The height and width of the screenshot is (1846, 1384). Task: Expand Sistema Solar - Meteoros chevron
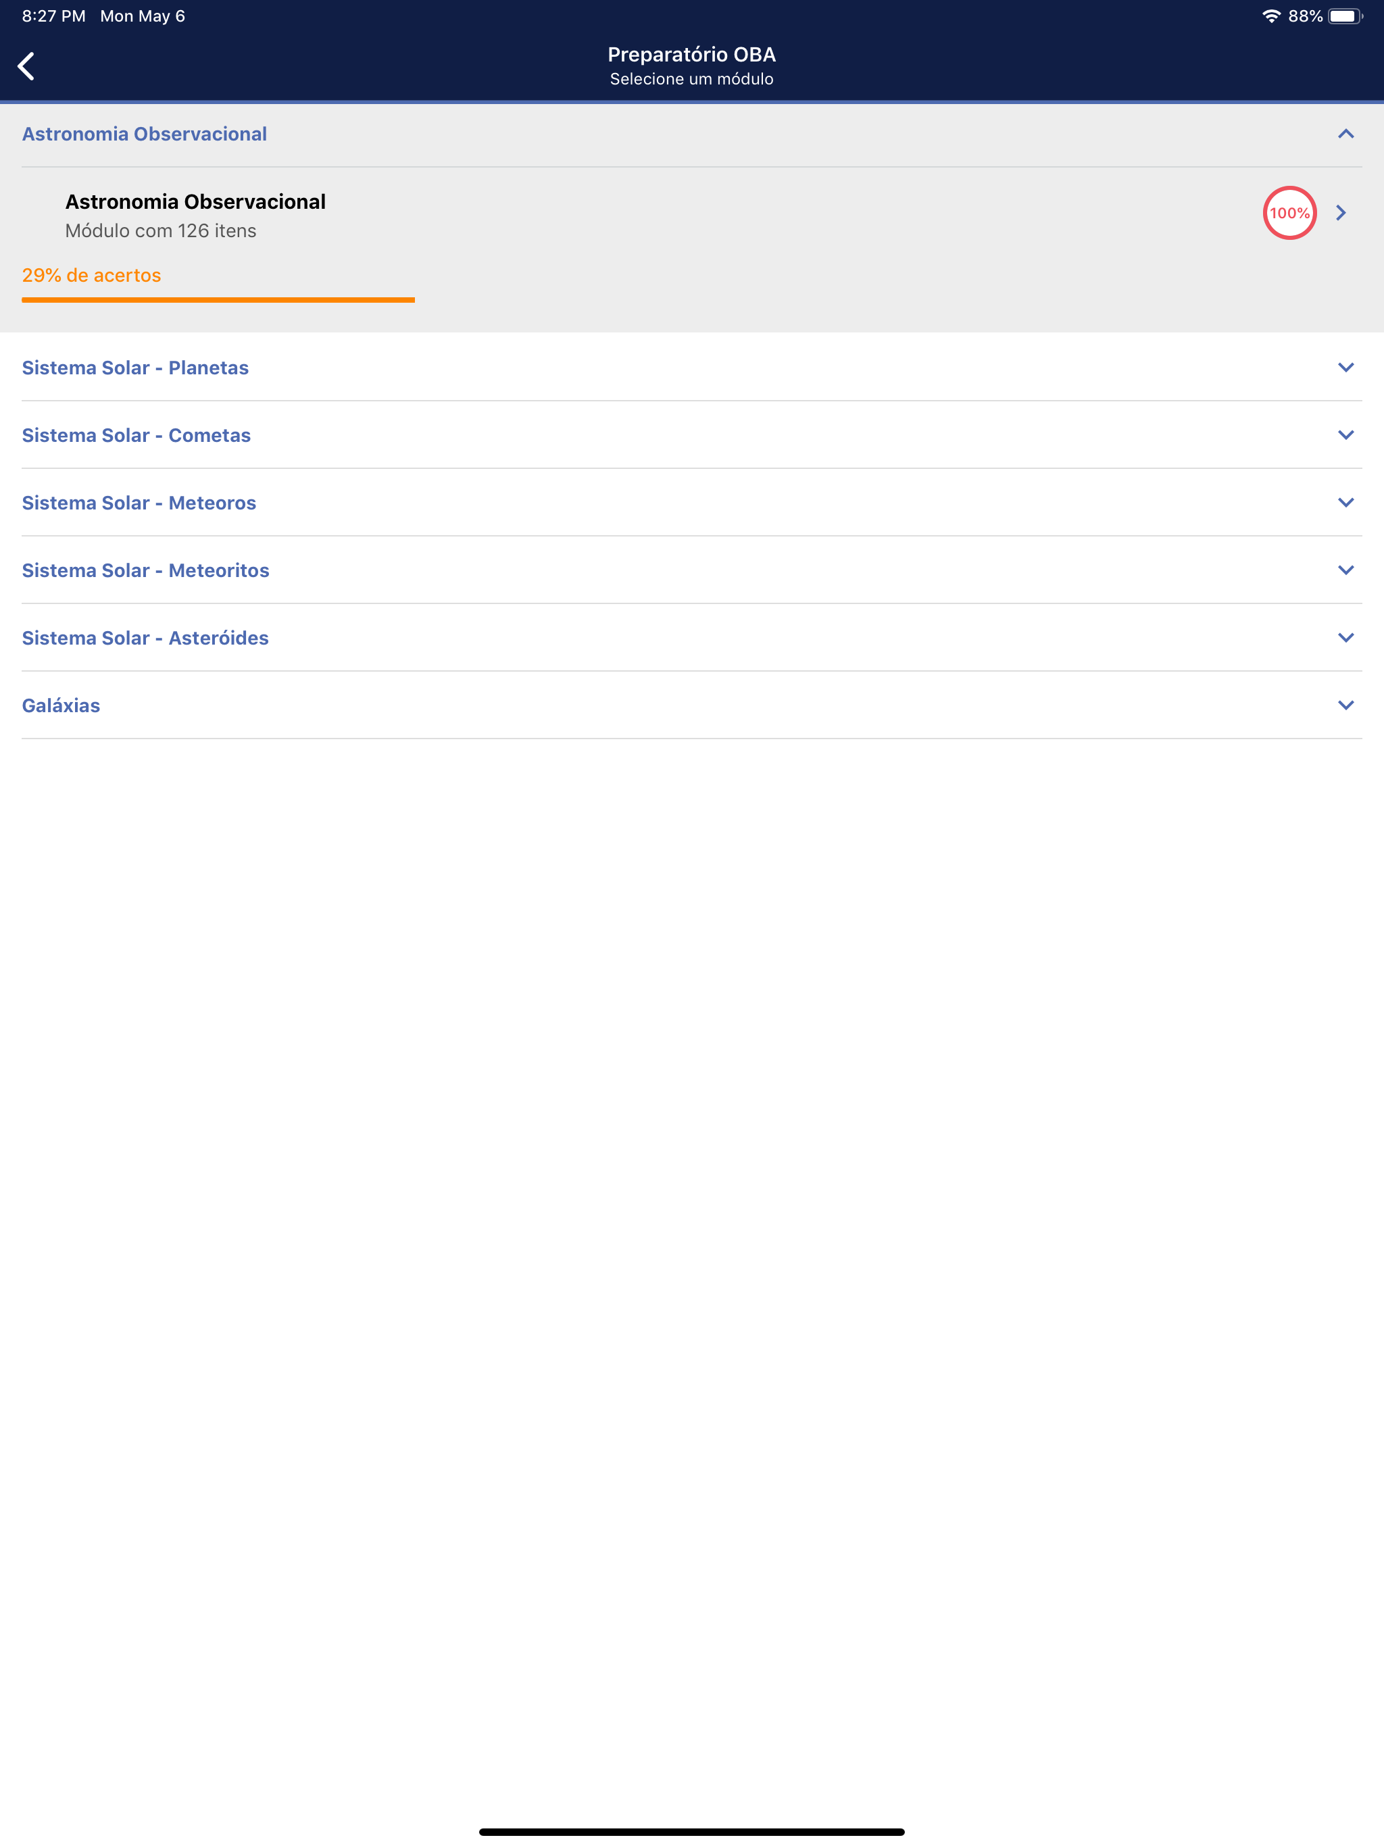coord(1345,503)
